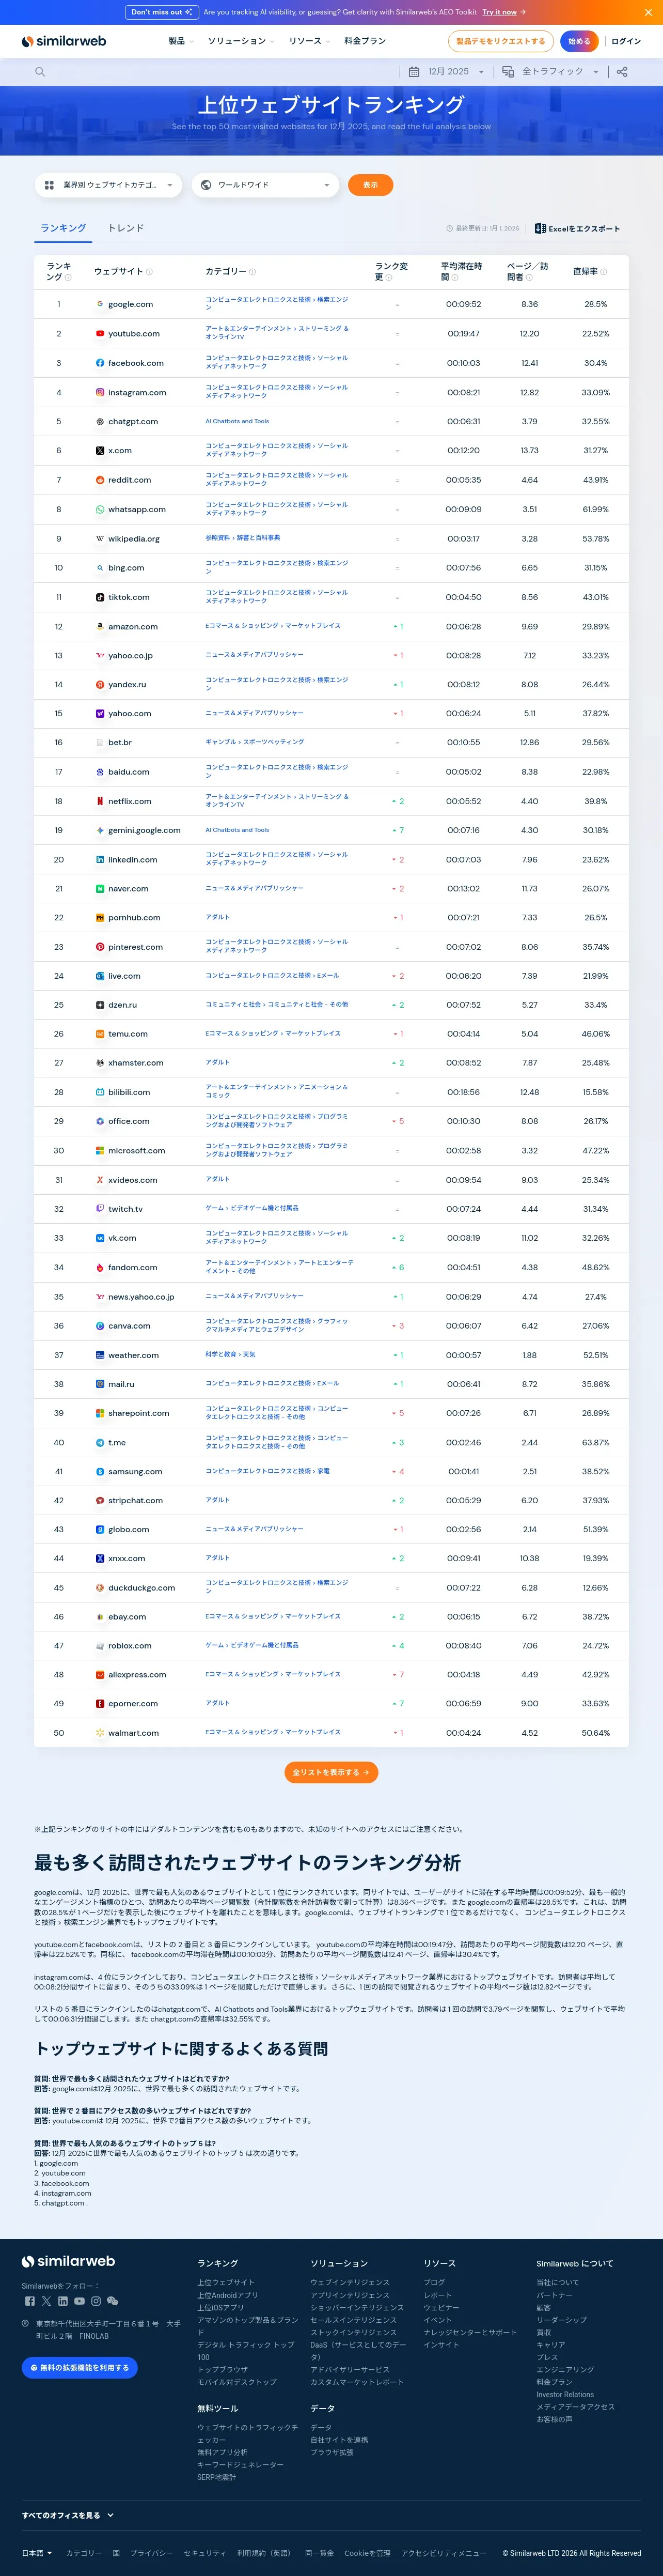
Task: Click the orange 始める button
Action: pos(579,41)
